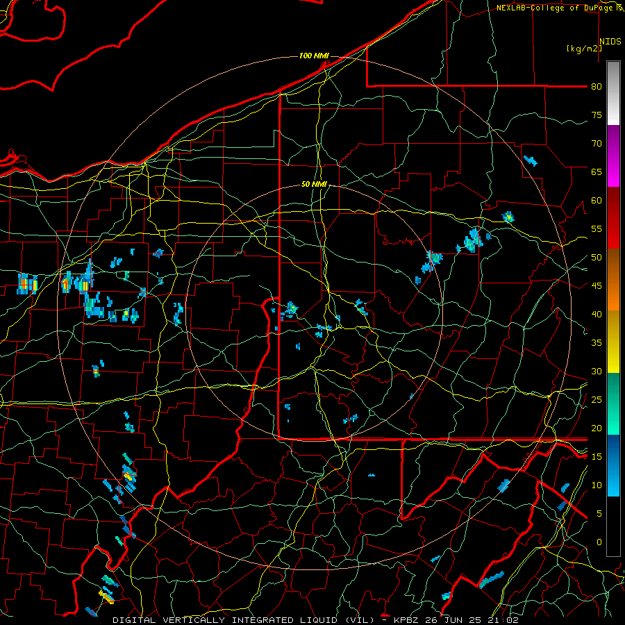Click the KPBZ radar site identifier

pos(408,620)
